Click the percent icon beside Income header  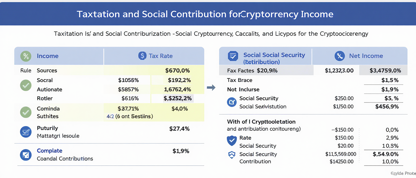(x=26, y=56)
